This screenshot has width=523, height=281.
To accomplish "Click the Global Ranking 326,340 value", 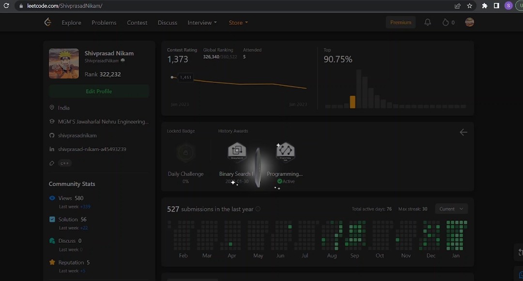I will coord(211,57).
